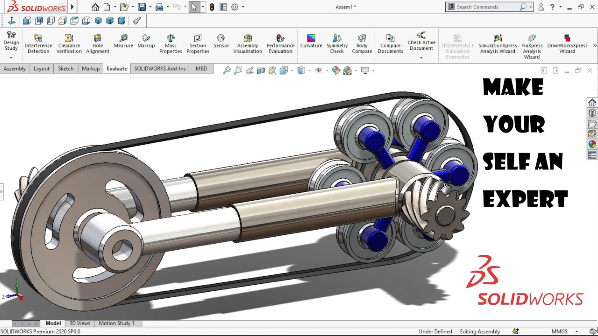Show Curvature display
Viewport: 598px width, 336px height.
[311, 42]
